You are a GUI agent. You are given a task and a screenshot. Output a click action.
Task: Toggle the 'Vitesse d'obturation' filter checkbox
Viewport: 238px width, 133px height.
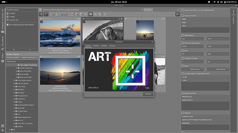point(182,43)
